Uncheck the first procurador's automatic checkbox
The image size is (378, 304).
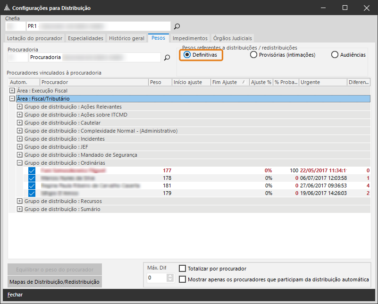coord(32,170)
